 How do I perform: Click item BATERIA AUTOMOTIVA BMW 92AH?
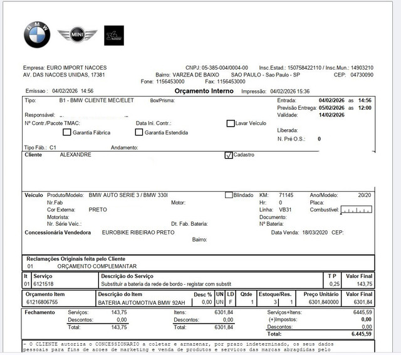pos(142,303)
